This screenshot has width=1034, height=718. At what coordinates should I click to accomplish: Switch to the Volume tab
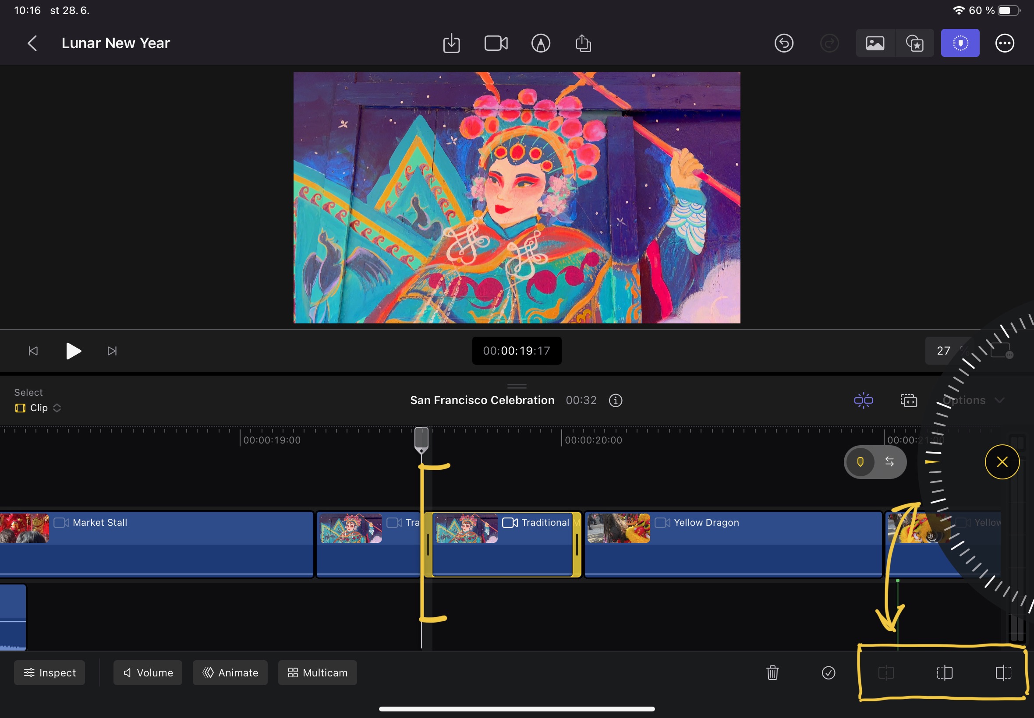coord(148,672)
